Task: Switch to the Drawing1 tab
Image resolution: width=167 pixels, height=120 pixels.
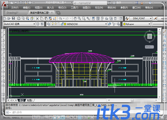Action: click(x=12, y=13)
